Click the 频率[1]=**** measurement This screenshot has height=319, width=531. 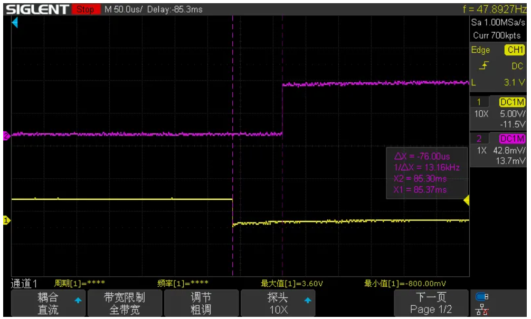coord(183,283)
